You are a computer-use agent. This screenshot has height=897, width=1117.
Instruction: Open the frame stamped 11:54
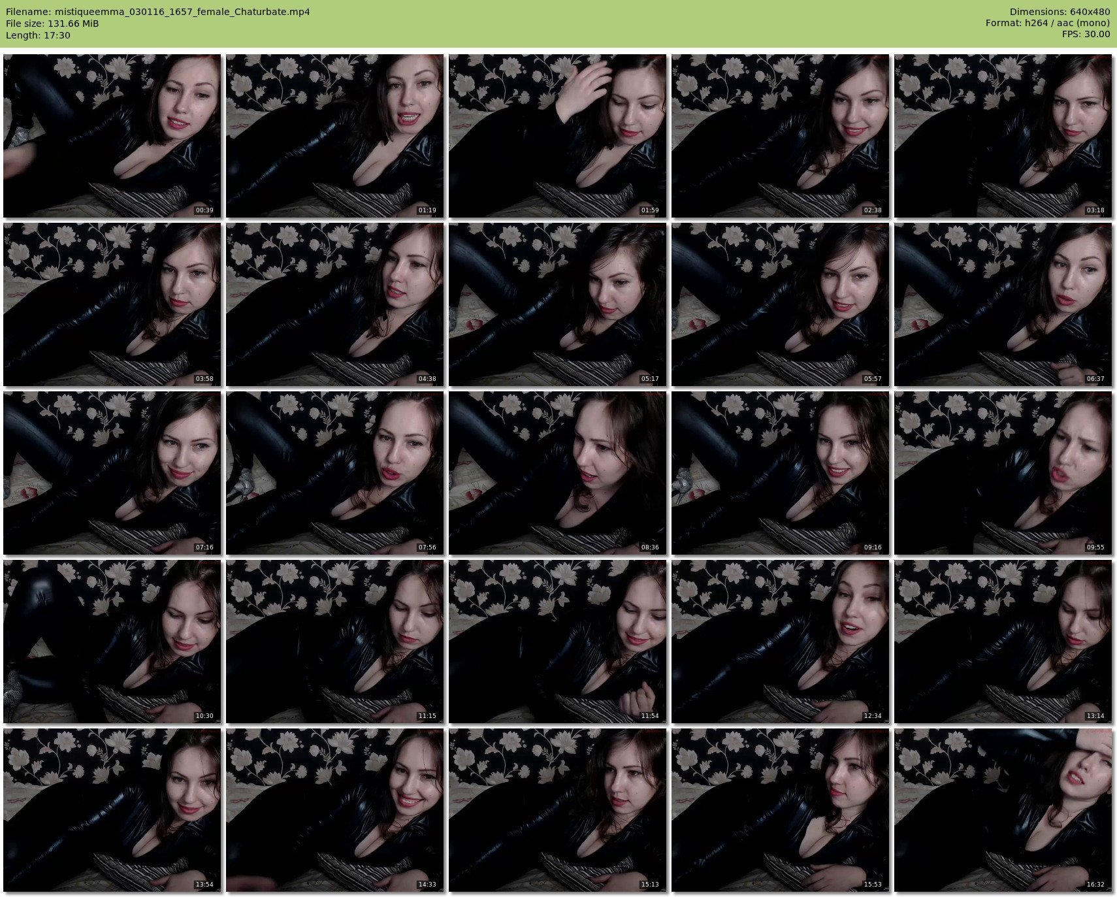558,642
